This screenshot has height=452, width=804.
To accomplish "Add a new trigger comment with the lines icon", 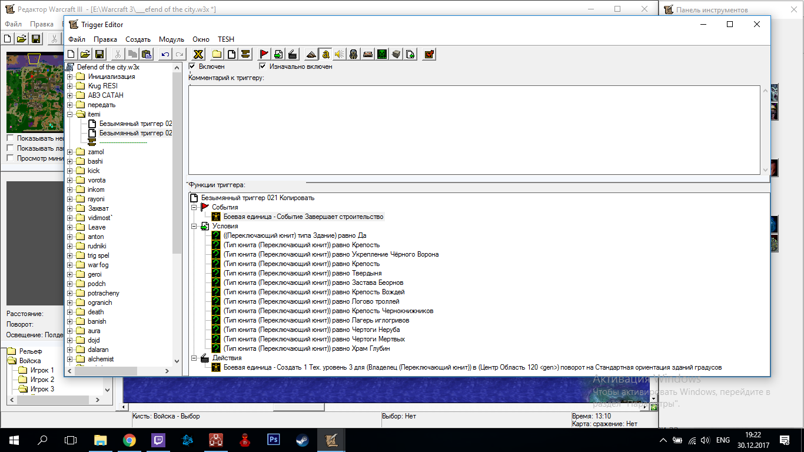I will (245, 54).
